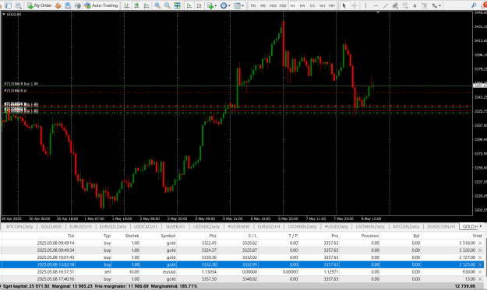This screenshot has height=290, width=487.
Task: Toggle the Auto-Trading button
Action: pyautogui.click(x=101, y=5)
